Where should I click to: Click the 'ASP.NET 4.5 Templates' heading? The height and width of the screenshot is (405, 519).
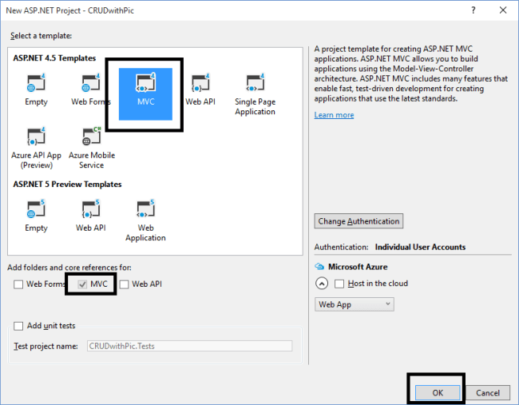[54, 58]
